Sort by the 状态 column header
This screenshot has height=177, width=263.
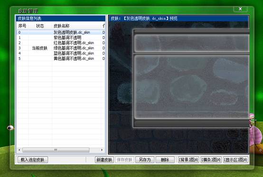point(40,26)
